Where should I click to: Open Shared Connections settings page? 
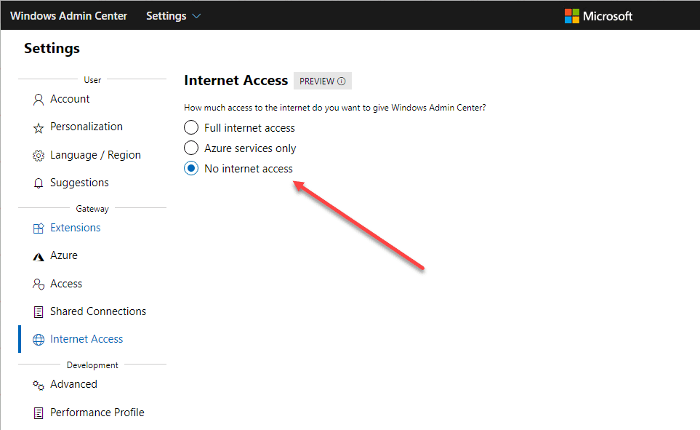pyautogui.click(x=98, y=311)
